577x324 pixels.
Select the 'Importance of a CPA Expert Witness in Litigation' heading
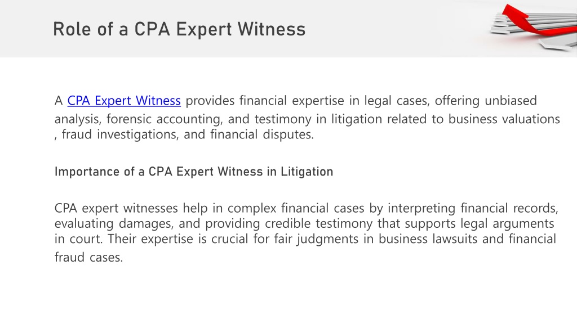pyautogui.click(x=194, y=172)
